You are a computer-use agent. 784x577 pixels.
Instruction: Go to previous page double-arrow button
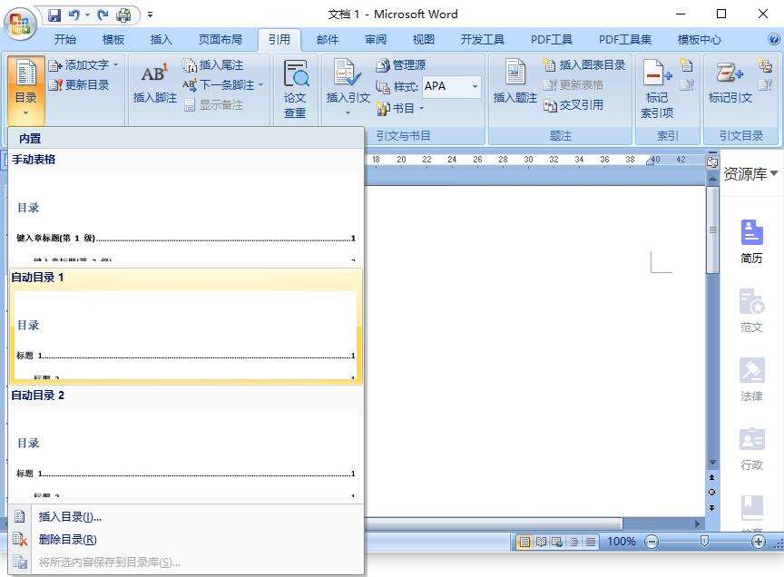pos(712,477)
